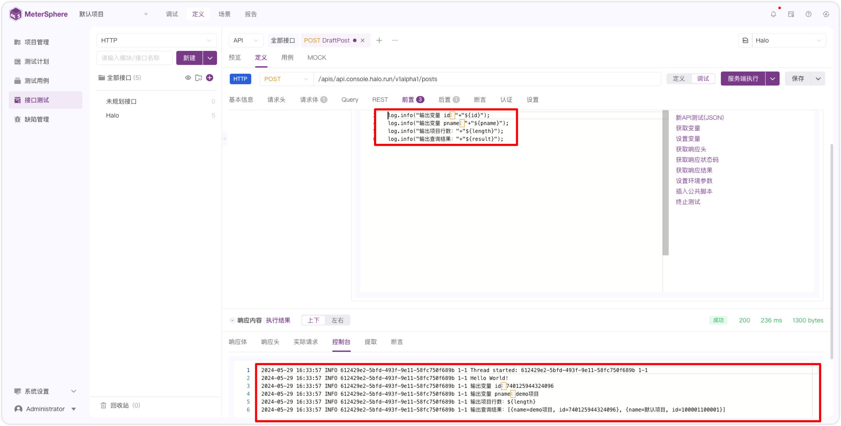Open the system info icon at far right
The width and height of the screenshot is (841, 426).
click(x=826, y=14)
